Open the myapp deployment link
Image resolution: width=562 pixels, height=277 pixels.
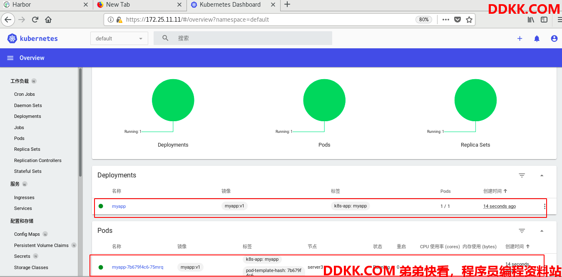pyautogui.click(x=119, y=206)
